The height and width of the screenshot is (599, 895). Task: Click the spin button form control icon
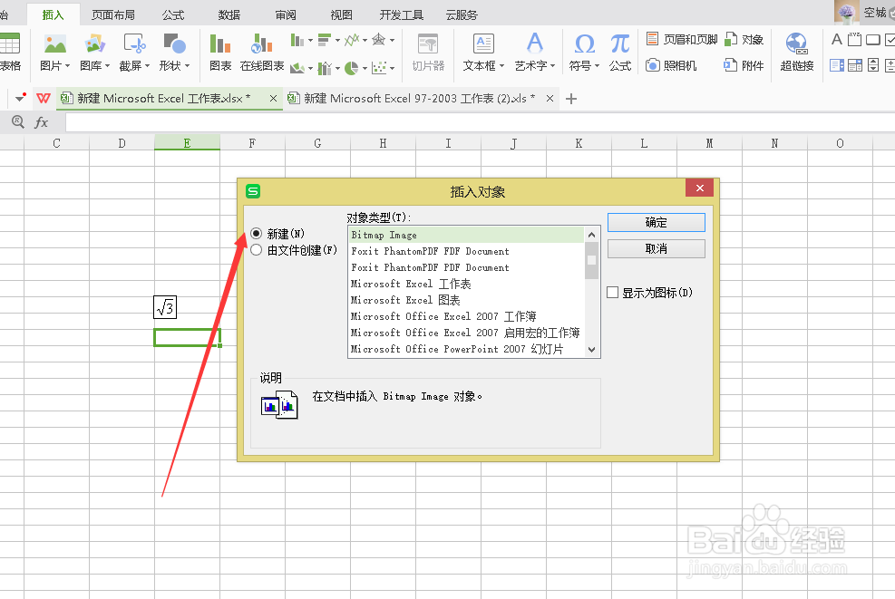pyautogui.click(x=872, y=65)
